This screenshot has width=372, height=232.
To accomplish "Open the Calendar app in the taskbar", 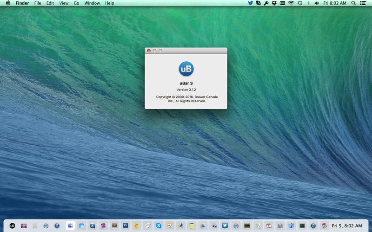I will [269, 226].
